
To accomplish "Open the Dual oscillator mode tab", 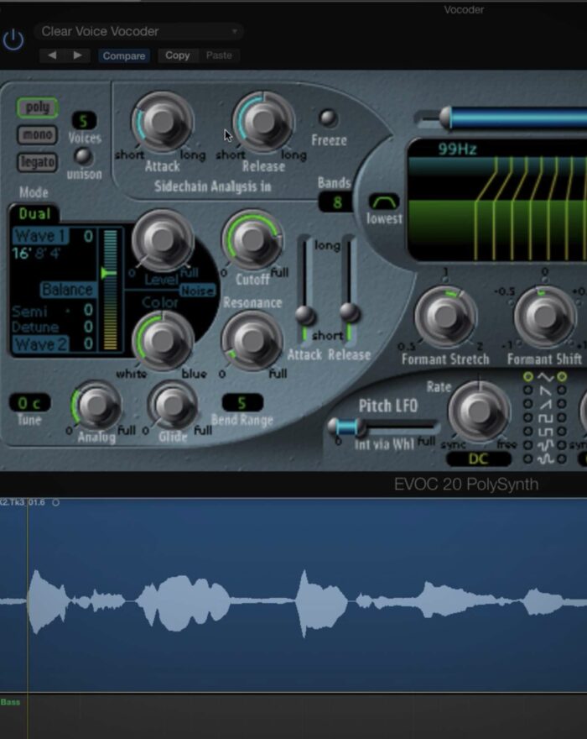I will 35,213.
